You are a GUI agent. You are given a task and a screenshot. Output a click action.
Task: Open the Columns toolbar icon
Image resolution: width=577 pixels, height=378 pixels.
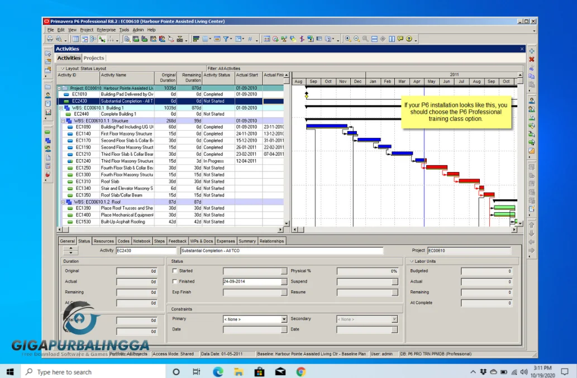pos(205,39)
